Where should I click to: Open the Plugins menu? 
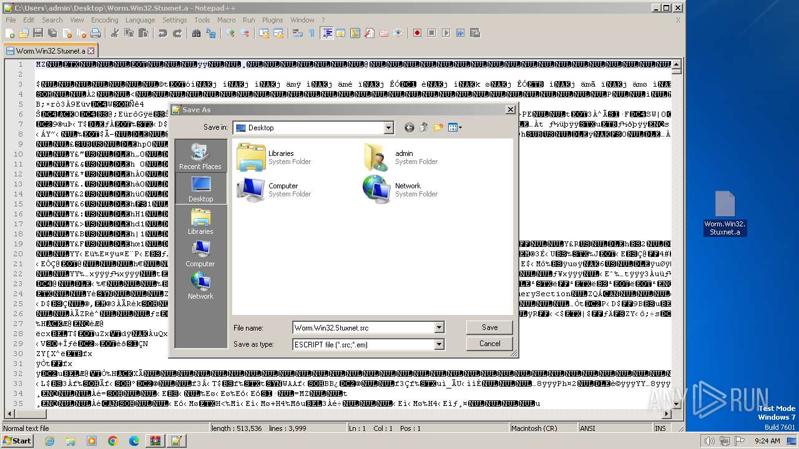pyautogui.click(x=272, y=20)
